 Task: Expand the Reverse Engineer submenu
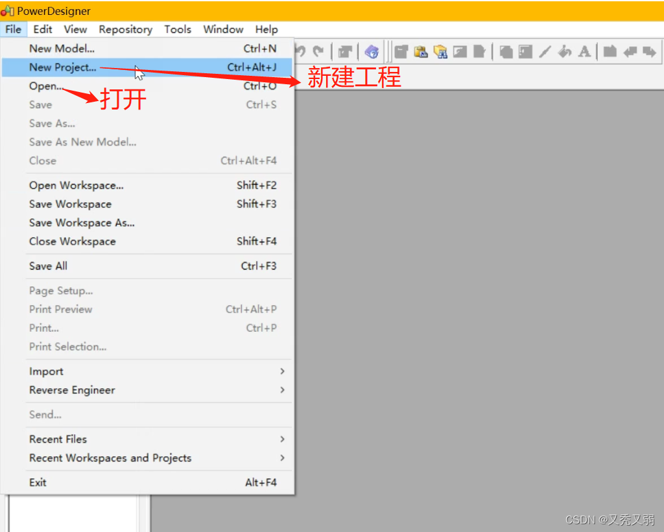[147, 390]
